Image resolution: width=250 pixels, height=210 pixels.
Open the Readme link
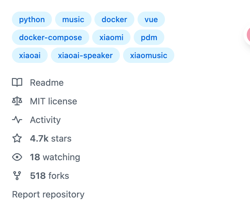pos(47,83)
